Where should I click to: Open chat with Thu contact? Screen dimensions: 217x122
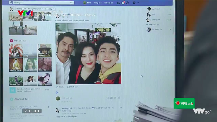[x=159, y=14]
